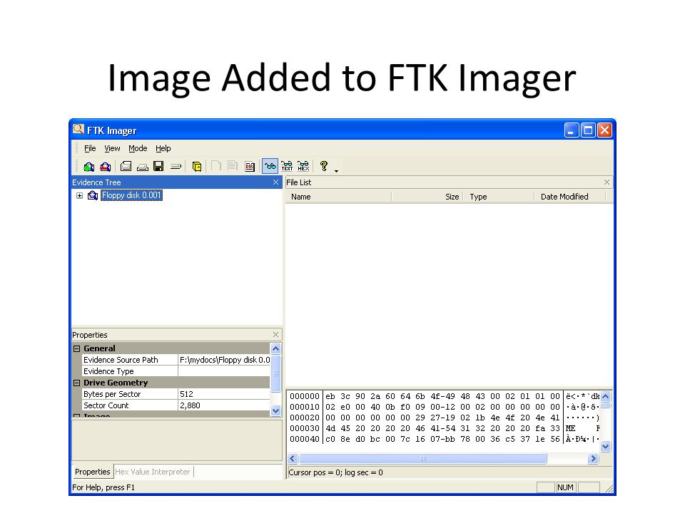Click the flat drive toolbar icon

(176, 166)
